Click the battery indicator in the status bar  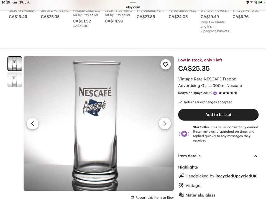(261, 2)
